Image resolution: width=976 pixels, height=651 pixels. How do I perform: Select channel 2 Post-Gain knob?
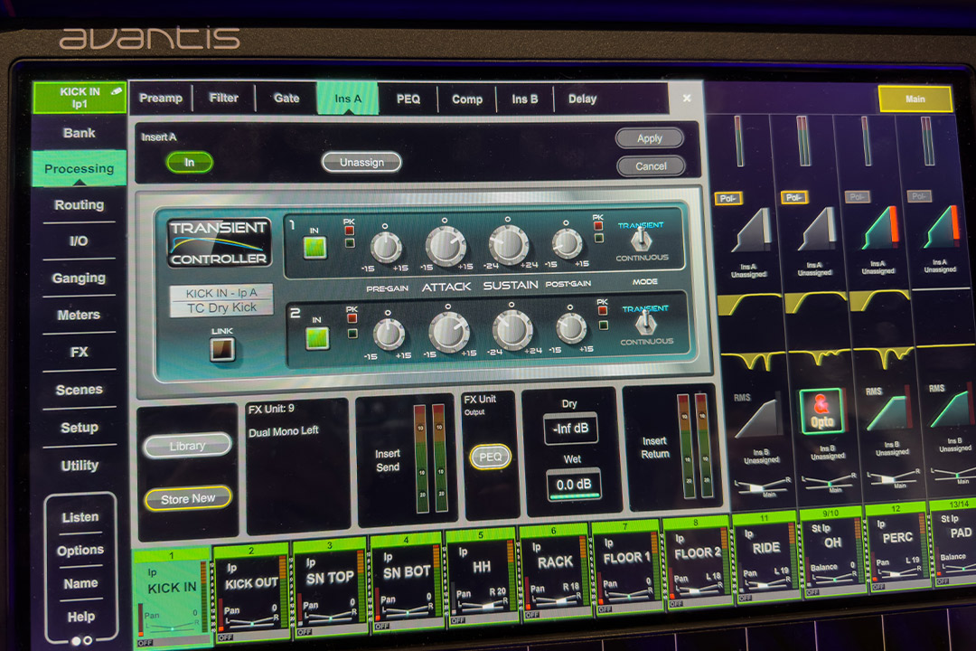coord(570,327)
